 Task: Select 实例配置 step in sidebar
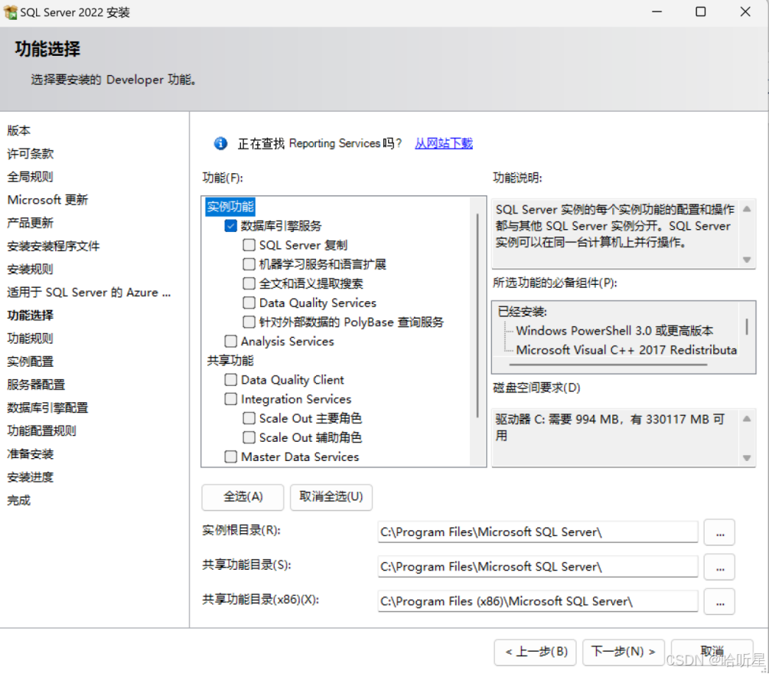(31, 362)
